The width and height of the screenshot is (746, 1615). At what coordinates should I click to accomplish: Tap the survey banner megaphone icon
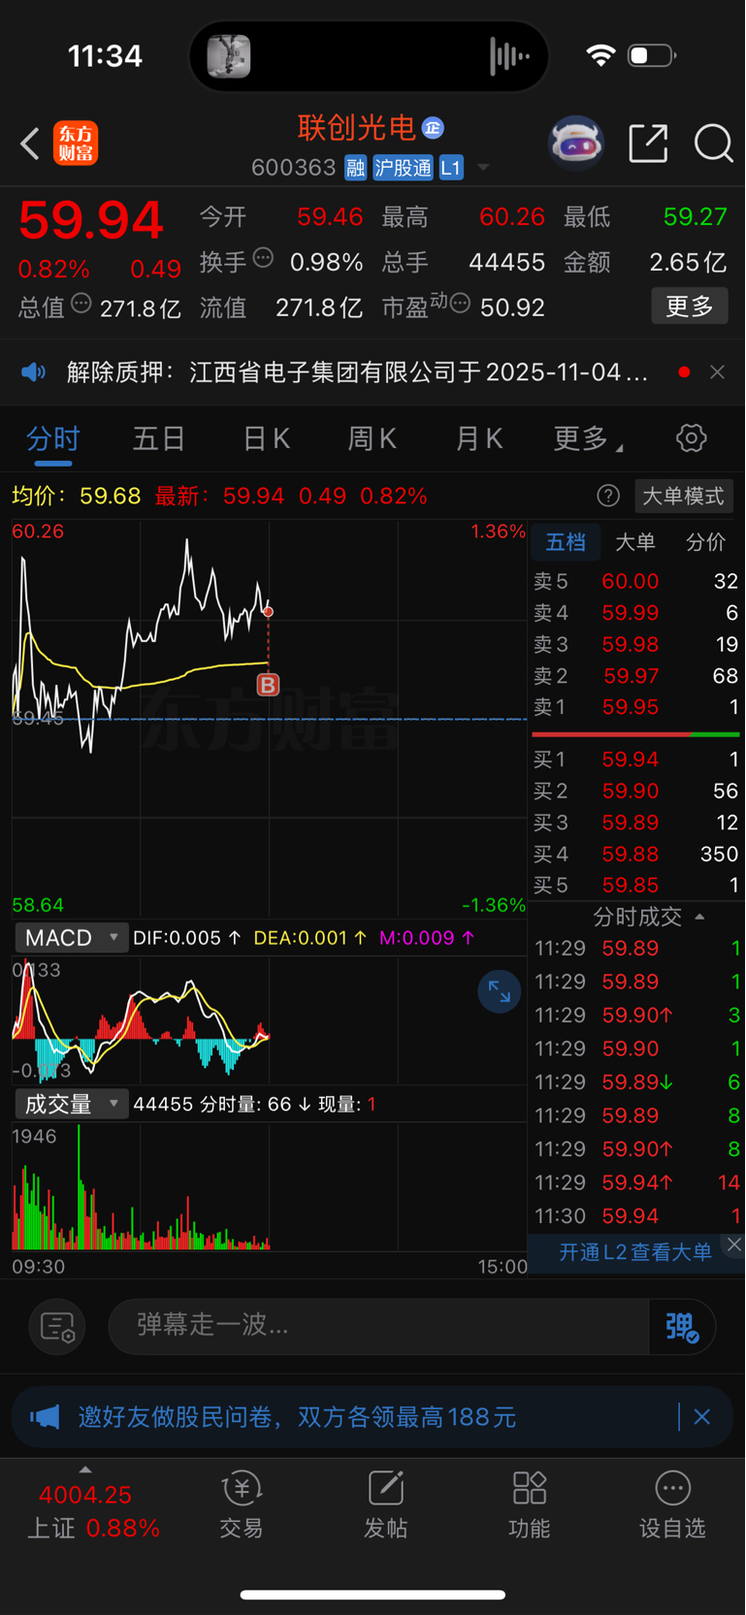[45, 1417]
